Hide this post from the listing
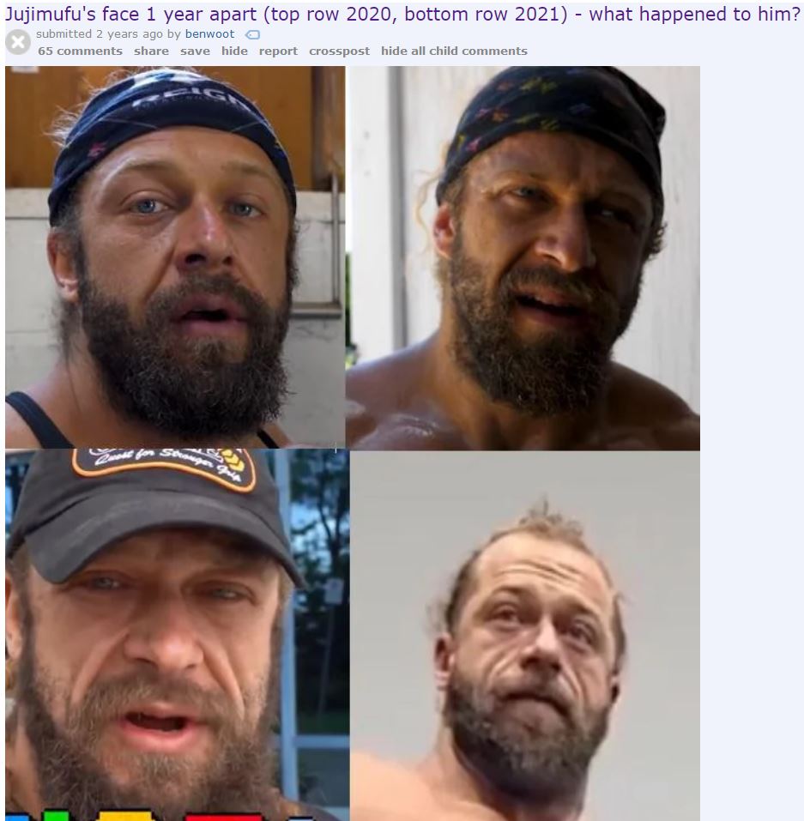 (x=234, y=51)
